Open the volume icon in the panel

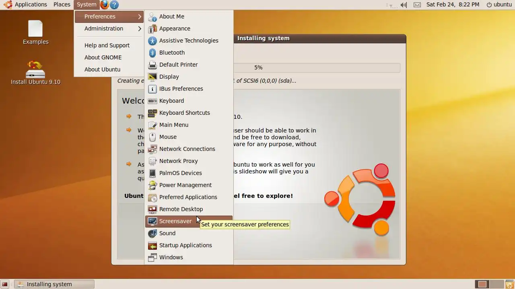pyautogui.click(x=404, y=5)
